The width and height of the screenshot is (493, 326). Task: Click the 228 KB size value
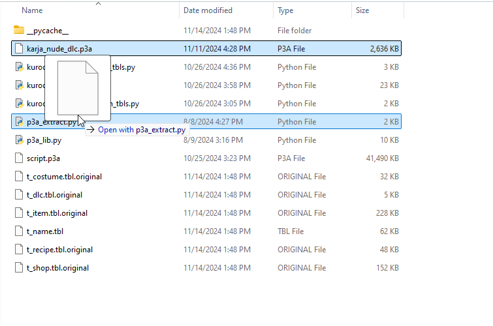[x=387, y=213]
